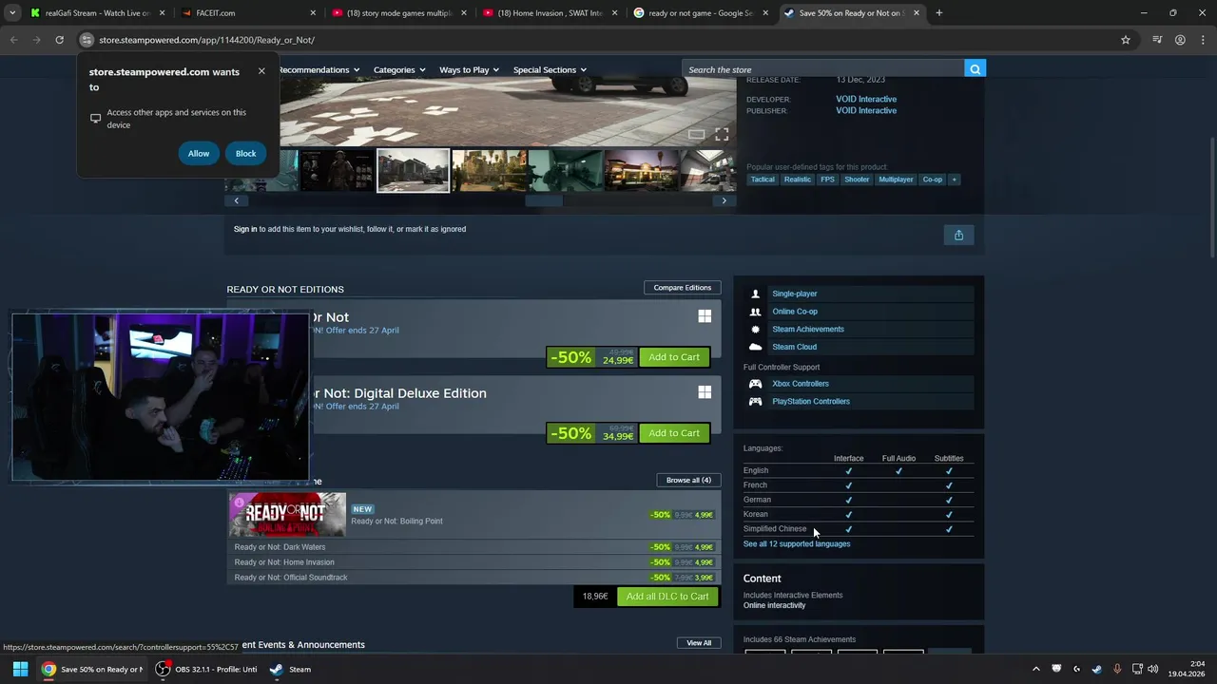
Task: Open Ready or Not: Boiling Point DLC image
Action: (x=287, y=515)
